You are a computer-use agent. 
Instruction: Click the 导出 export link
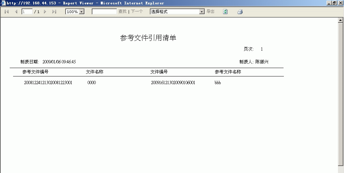210,12
